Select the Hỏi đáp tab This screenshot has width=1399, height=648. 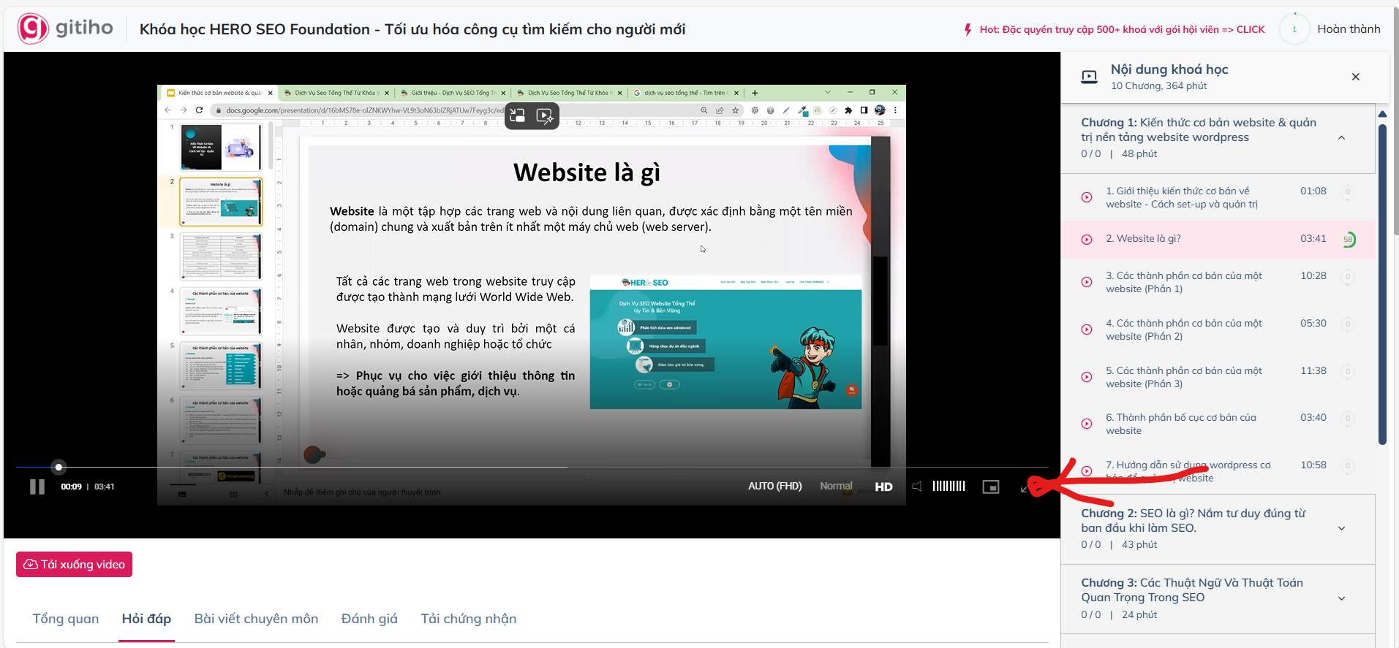[146, 619]
